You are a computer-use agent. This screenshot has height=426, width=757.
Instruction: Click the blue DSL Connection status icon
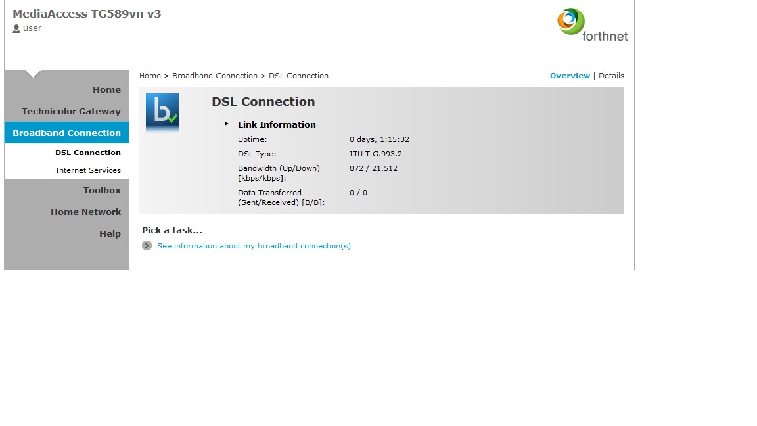pyautogui.click(x=162, y=112)
